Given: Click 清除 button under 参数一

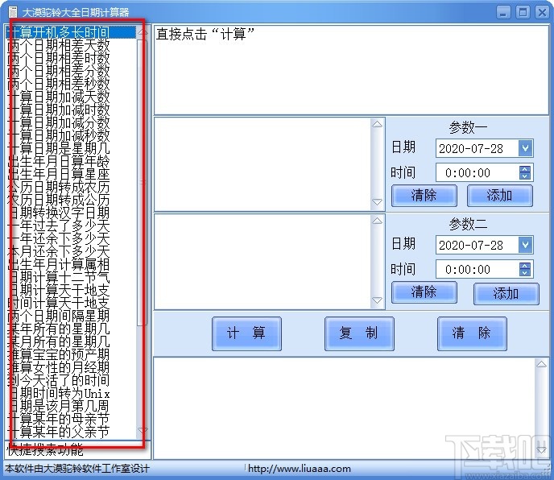Looking at the screenshot, I should click(424, 196).
